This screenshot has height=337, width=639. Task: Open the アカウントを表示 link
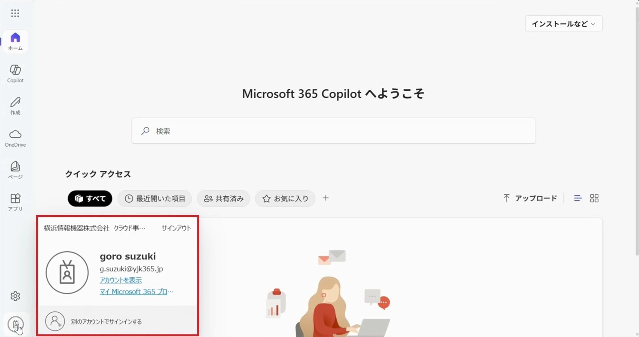[121, 280]
